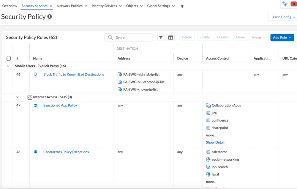Collapse the Internet Access - SaaS section
The width and height of the screenshot is (297, 189).
17,97
